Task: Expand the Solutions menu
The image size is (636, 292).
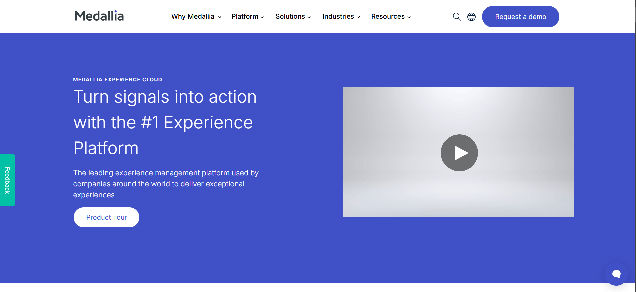Action: [x=293, y=16]
